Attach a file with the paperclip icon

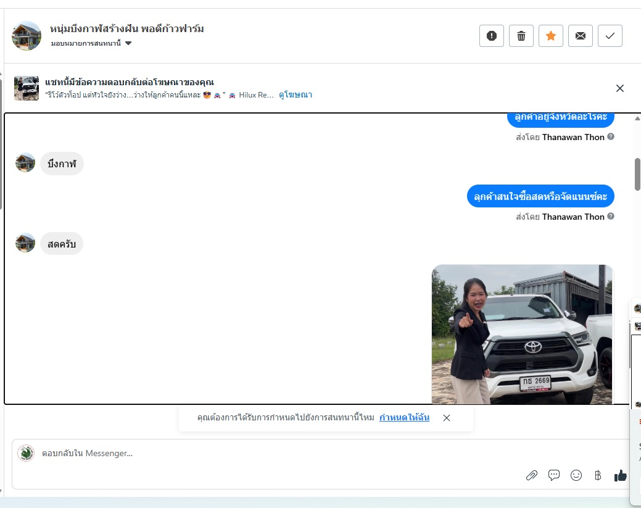pyautogui.click(x=531, y=475)
